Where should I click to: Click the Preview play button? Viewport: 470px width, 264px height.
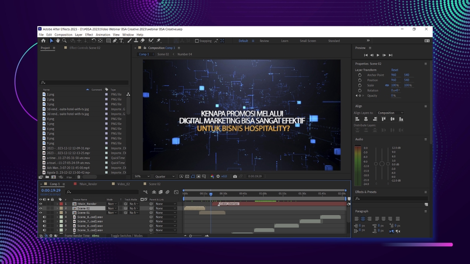378,55
